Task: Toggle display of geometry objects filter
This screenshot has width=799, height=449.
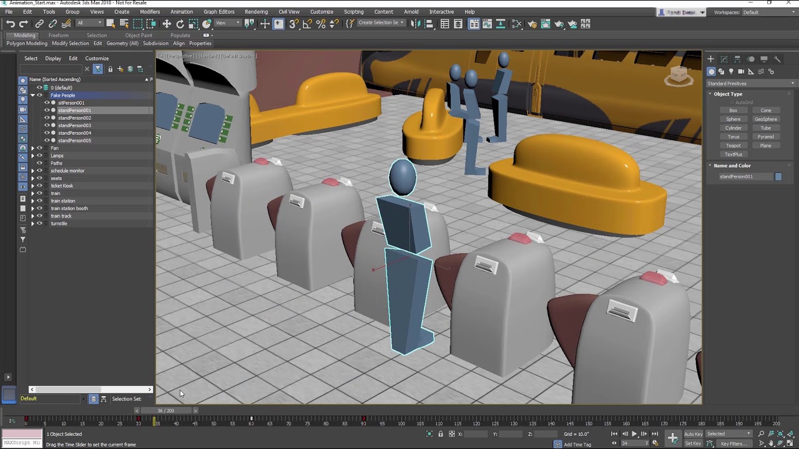Action: (23, 80)
